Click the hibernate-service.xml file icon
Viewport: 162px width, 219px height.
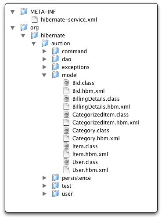35,19
